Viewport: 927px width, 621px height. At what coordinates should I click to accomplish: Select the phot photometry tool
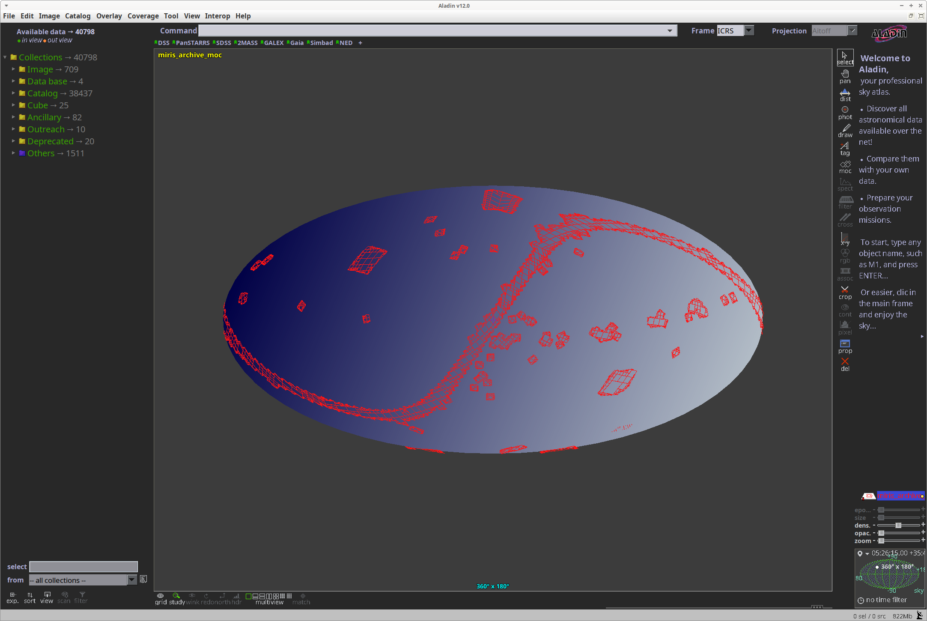(x=845, y=113)
